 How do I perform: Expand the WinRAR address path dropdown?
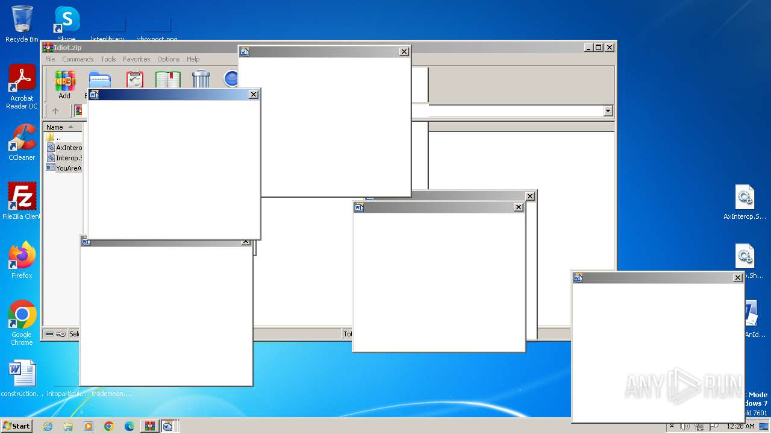(x=608, y=111)
